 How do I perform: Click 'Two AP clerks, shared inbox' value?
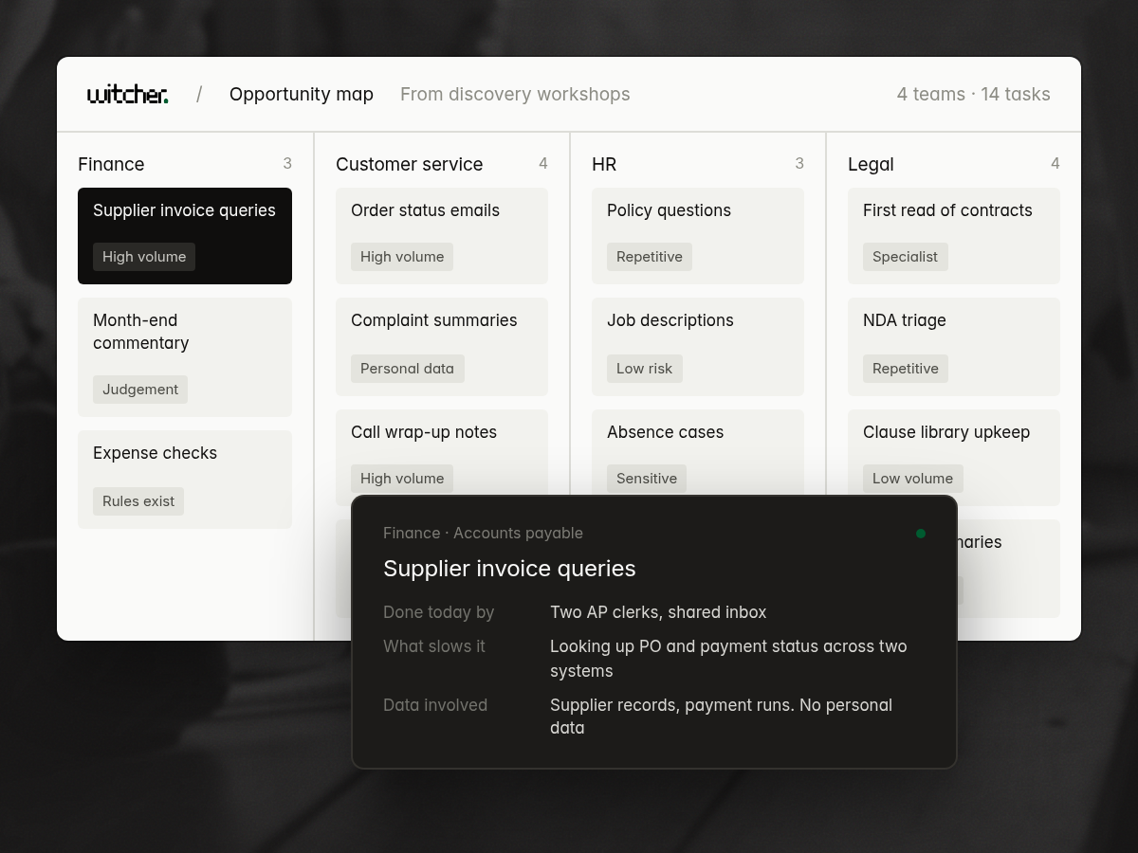tap(658, 612)
